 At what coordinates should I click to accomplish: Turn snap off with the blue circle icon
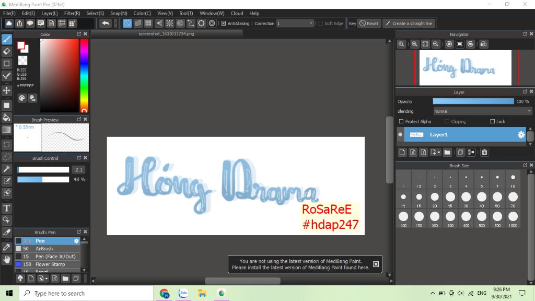127,23
